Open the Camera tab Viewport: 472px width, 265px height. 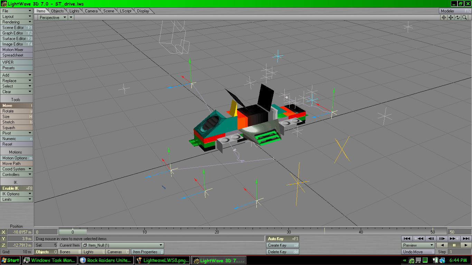[91, 11]
